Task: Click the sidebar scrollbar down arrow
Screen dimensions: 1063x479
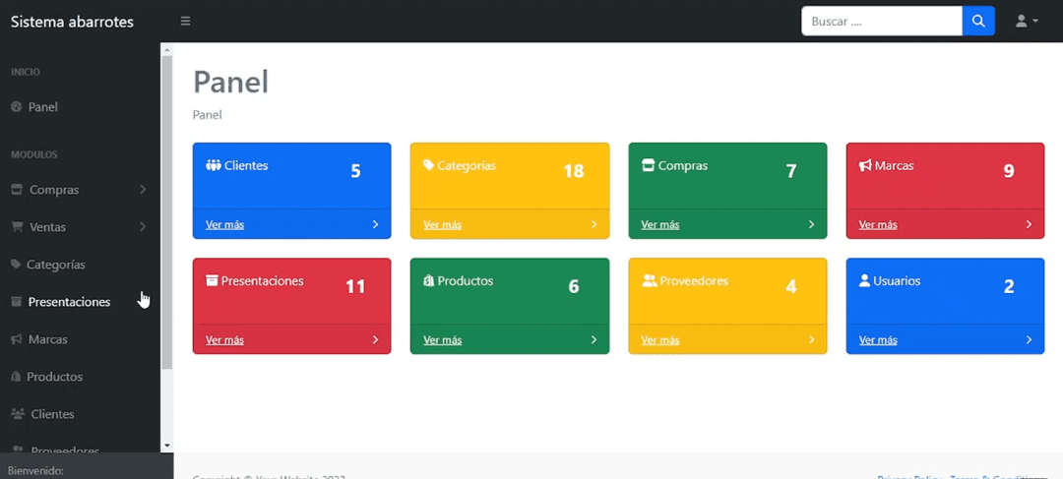Action: click(166, 446)
